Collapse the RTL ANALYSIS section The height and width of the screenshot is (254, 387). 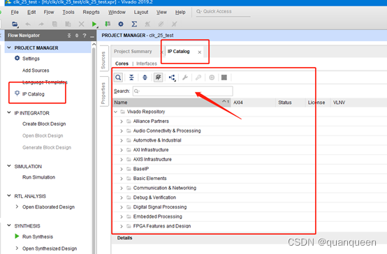(9, 196)
